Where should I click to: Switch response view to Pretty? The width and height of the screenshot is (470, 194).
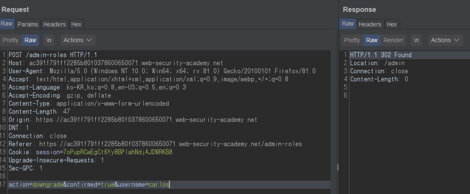pos(352,40)
